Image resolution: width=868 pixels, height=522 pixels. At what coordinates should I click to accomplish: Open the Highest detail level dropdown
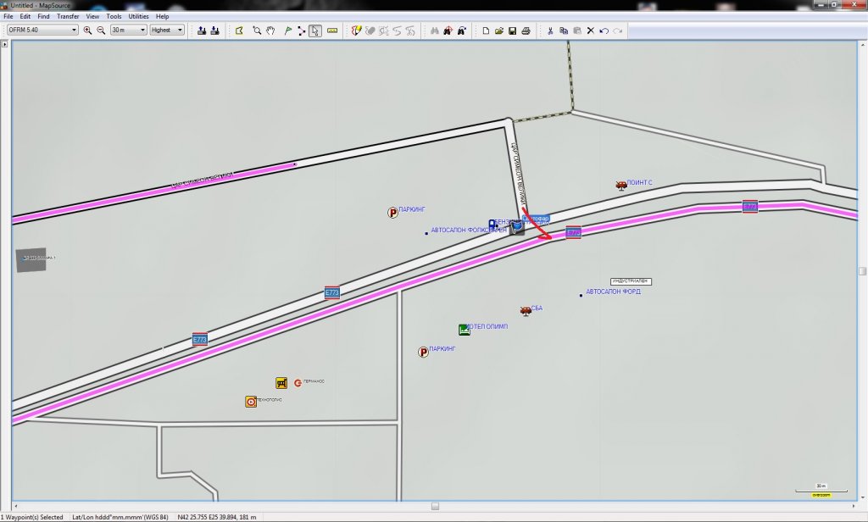(180, 31)
